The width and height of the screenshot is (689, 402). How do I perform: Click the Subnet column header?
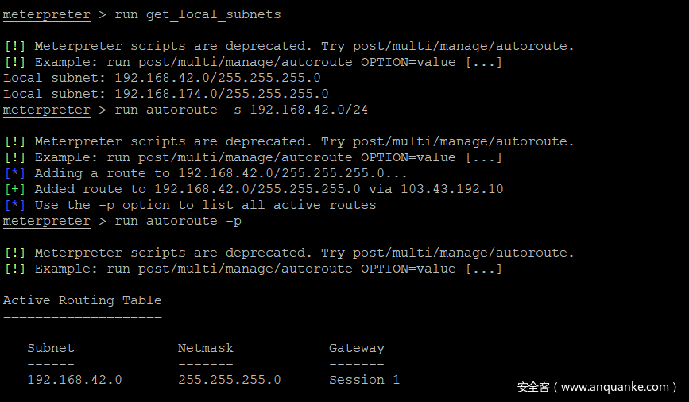click(51, 348)
